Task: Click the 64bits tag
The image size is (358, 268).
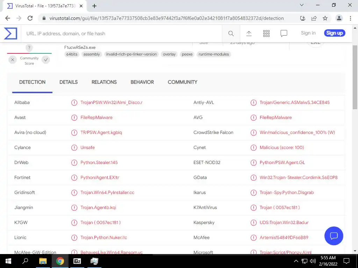Action: tap(72, 54)
